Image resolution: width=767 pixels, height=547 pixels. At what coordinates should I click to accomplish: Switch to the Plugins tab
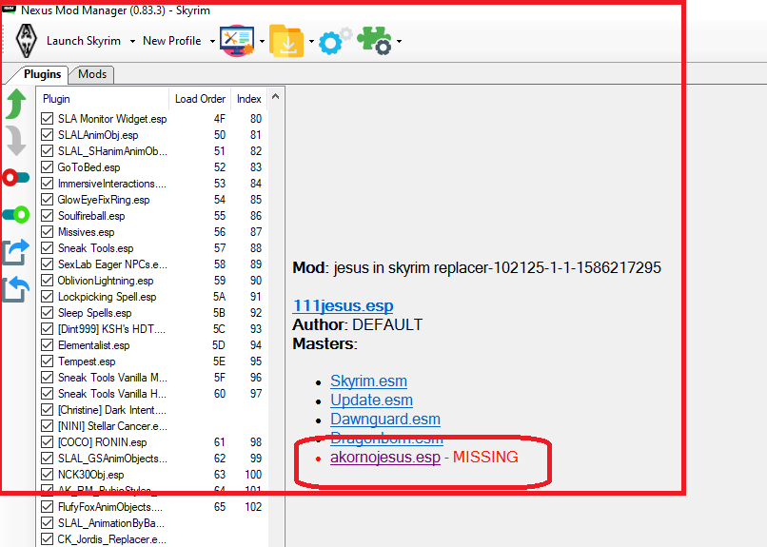coord(43,74)
